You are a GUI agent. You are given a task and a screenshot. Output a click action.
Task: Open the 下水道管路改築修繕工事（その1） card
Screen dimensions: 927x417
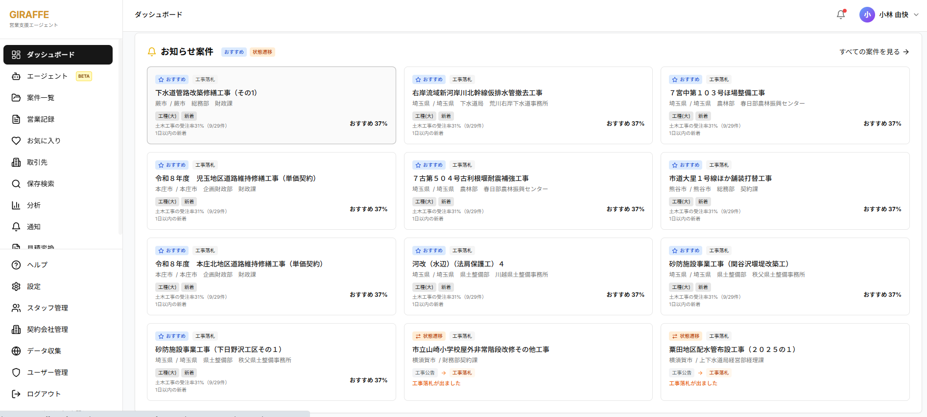(271, 105)
